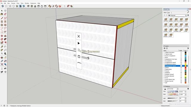Click the Zoom Extents tool
The height and width of the screenshot is (107, 191).
tap(2, 64)
